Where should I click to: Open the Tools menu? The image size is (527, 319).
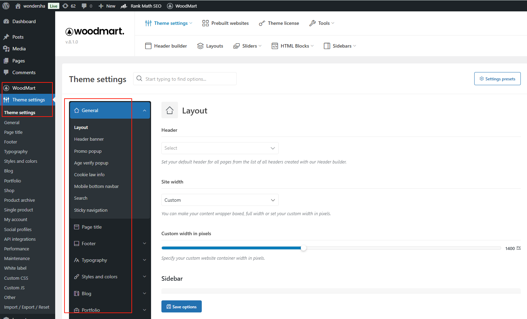[x=322, y=23]
